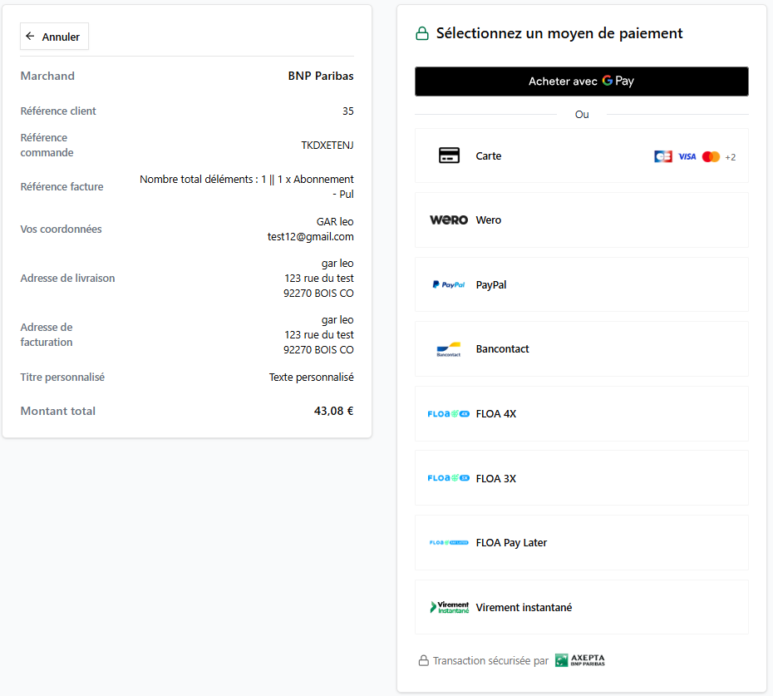Click the merchant name BNP Paribas
Viewport: 773px width, 696px height.
(321, 76)
